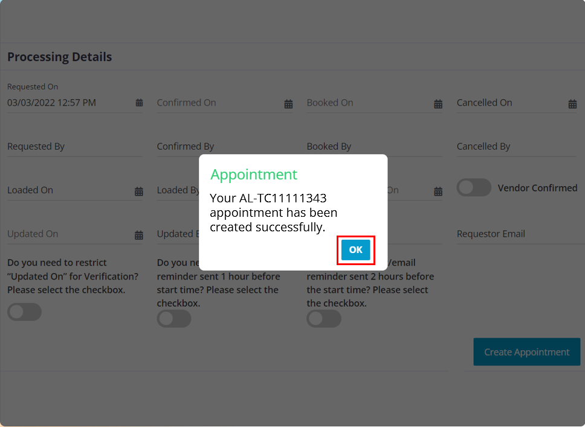Open the Requested On calendar picker
Screen dimensions: 585x427
pos(139,103)
